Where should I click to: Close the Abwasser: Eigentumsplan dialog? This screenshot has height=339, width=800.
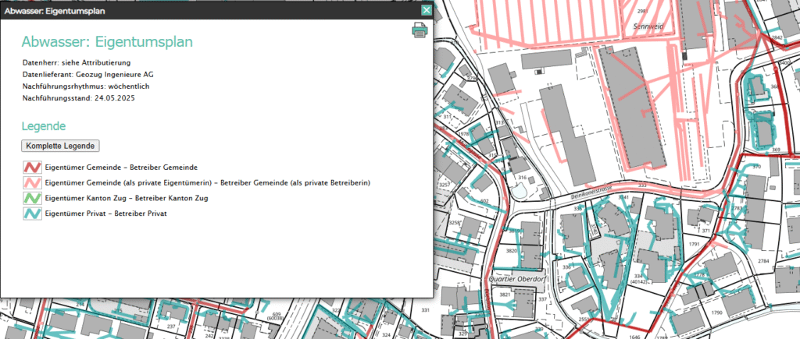pyautogui.click(x=426, y=10)
